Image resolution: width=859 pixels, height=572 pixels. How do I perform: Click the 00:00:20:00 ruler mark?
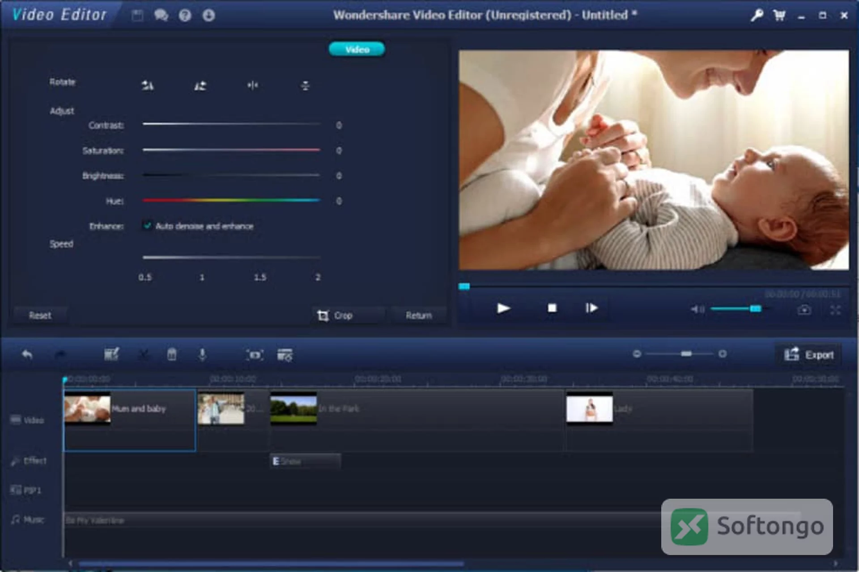tap(378, 379)
